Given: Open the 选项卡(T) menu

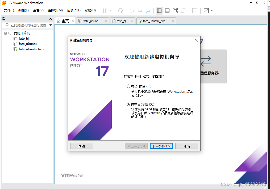Looking at the screenshot, I should pyautogui.click(x=73, y=11).
